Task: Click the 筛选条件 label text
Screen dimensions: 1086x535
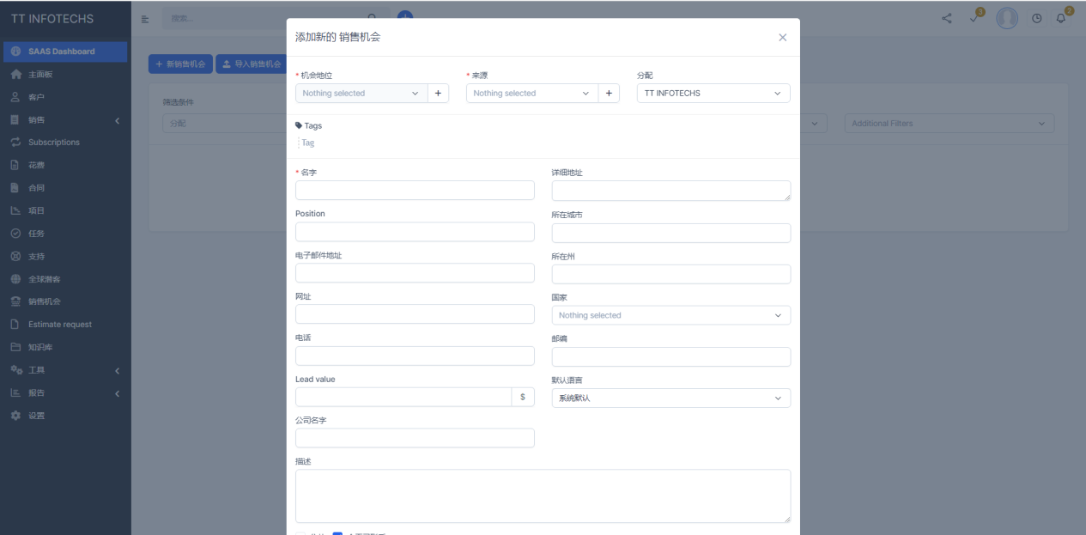Action: pyautogui.click(x=178, y=102)
